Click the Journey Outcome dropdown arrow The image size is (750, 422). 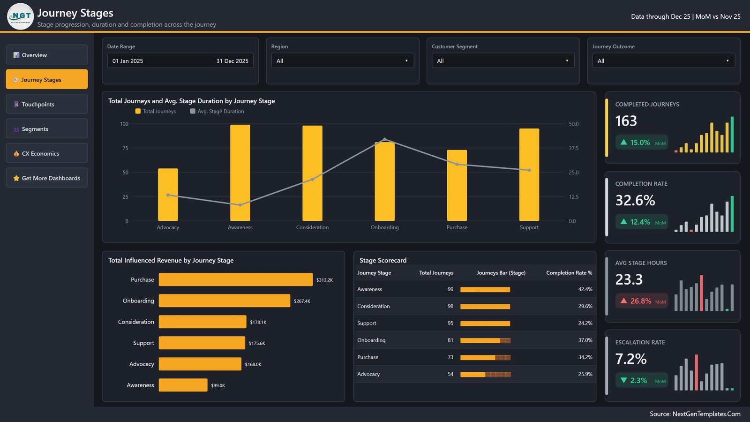pos(727,61)
